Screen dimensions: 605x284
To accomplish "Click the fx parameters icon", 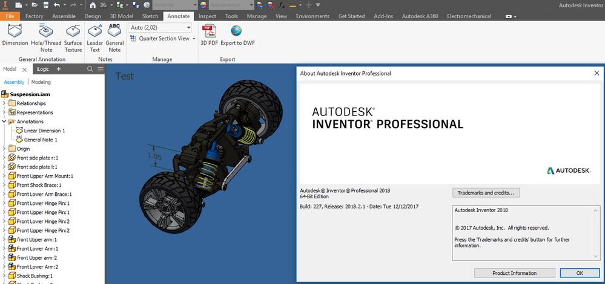I will pyautogui.click(x=282, y=5).
